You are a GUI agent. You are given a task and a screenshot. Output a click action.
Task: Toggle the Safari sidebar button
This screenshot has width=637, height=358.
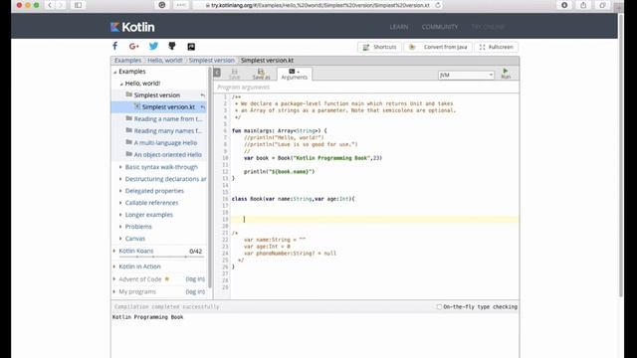pos(78,5)
